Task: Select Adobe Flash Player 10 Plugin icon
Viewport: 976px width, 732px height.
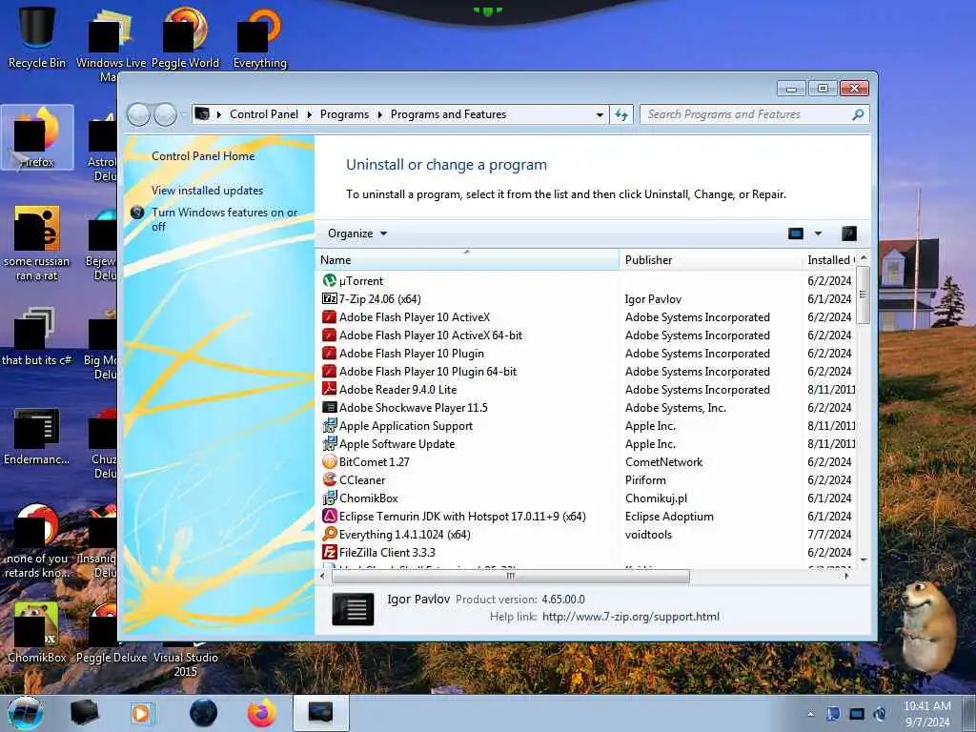Action: [329, 353]
